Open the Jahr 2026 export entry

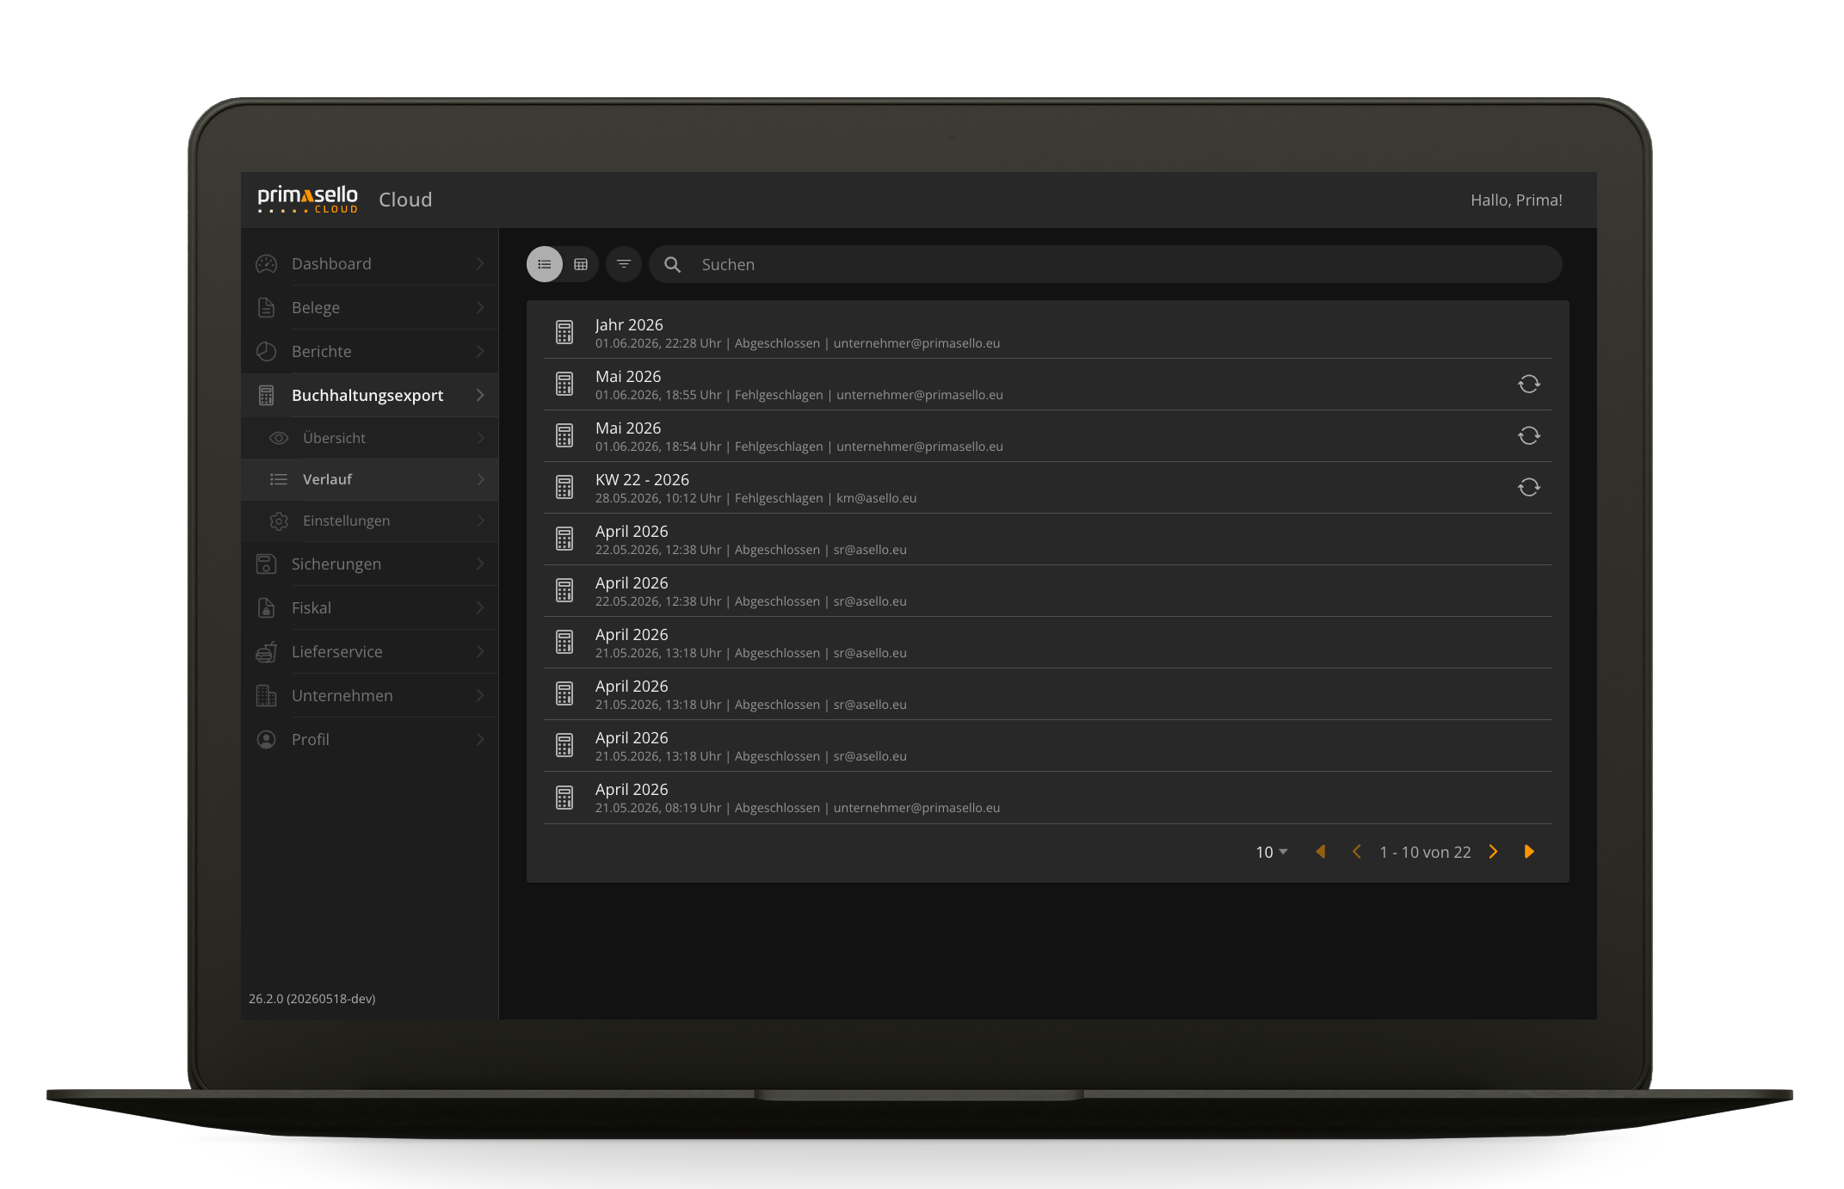point(1048,333)
